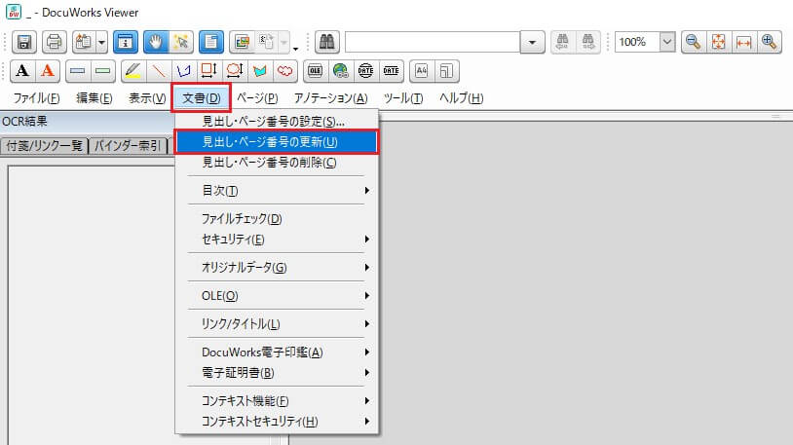Image resolution: width=793 pixels, height=445 pixels.
Task: Click the OLE stamp annotation icon
Action: pyautogui.click(x=315, y=71)
